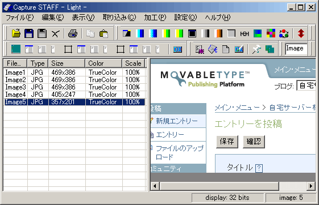Viewport: 319px width, 205px height.
Task: Click the cyan-blue jagged gradient icon
Action: tap(153, 33)
